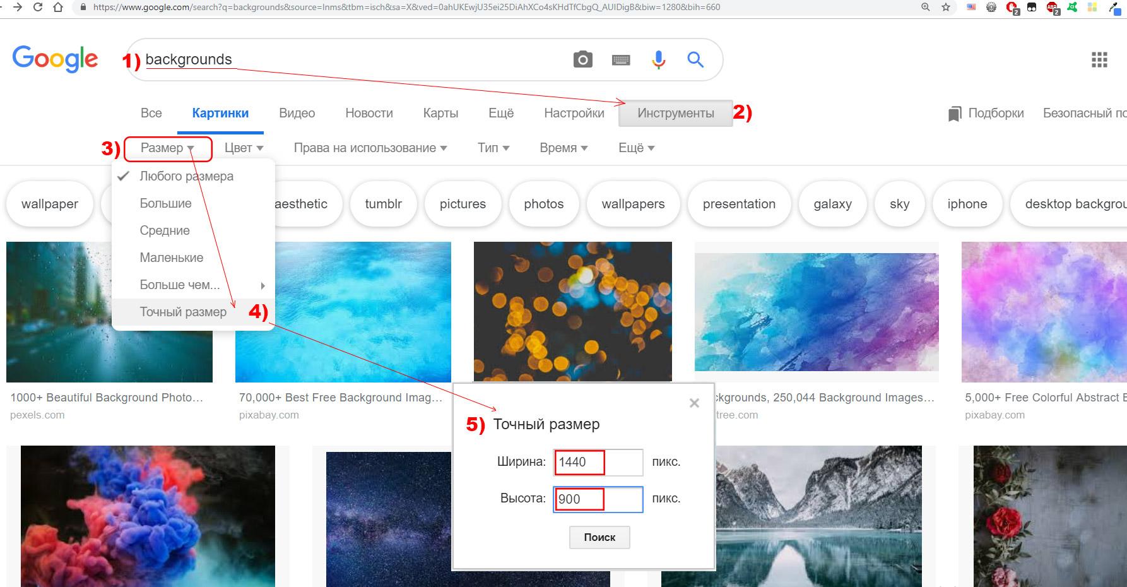Click the Ширина width input field
1127x587 pixels.
point(598,462)
